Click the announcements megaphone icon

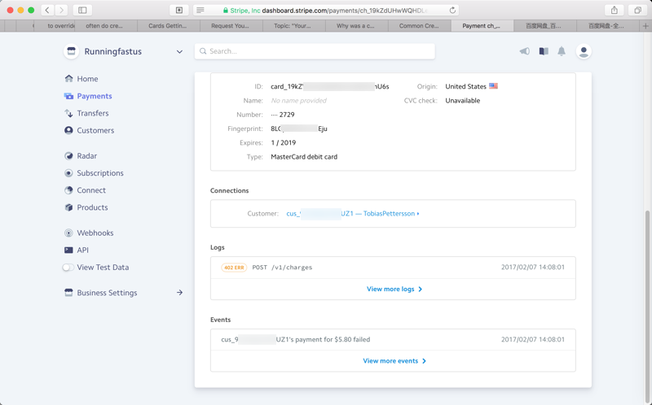[524, 51]
